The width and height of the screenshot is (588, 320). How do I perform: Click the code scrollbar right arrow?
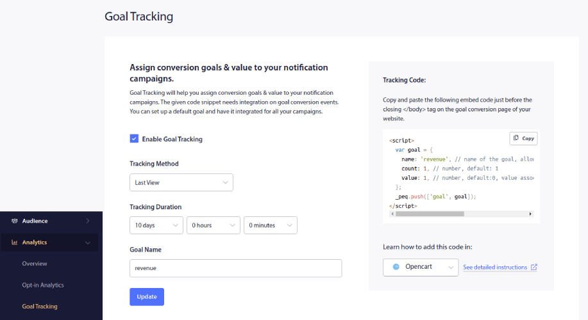530,214
